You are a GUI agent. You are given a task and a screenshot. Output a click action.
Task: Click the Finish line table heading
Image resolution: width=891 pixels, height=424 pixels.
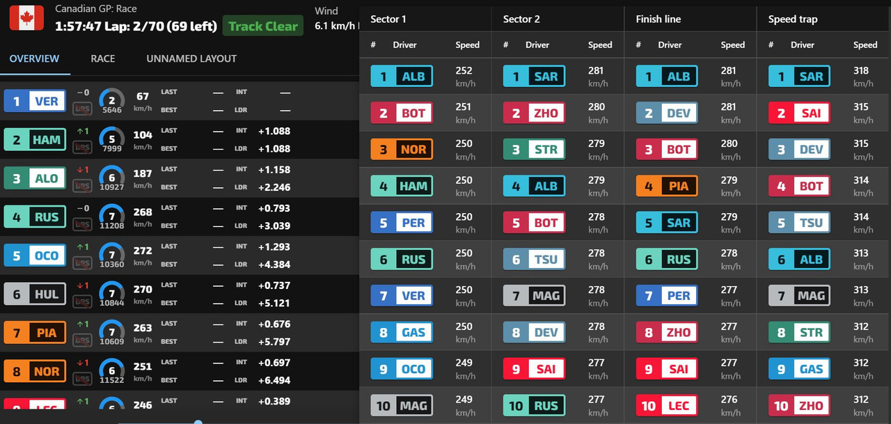click(x=659, y=19)
